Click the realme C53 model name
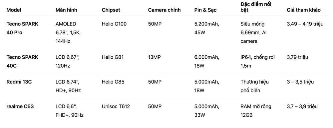 coord(20,106)
